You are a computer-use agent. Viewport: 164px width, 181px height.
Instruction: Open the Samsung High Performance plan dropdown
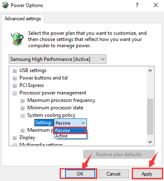click(x=58, y=59)
